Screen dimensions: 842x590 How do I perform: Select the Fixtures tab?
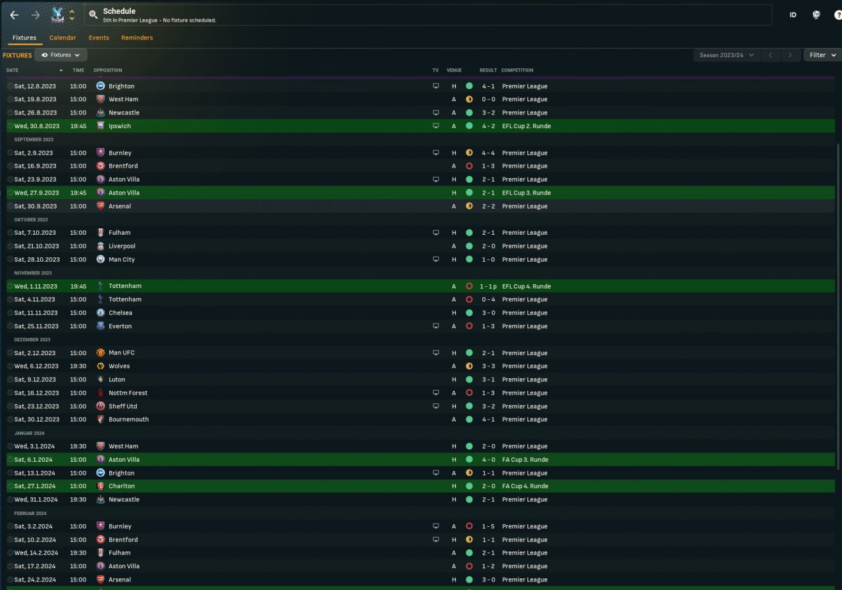pos(24,37)
